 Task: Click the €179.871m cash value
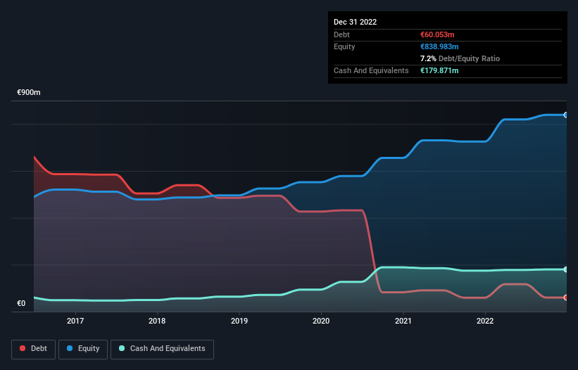tap(439, 70)
